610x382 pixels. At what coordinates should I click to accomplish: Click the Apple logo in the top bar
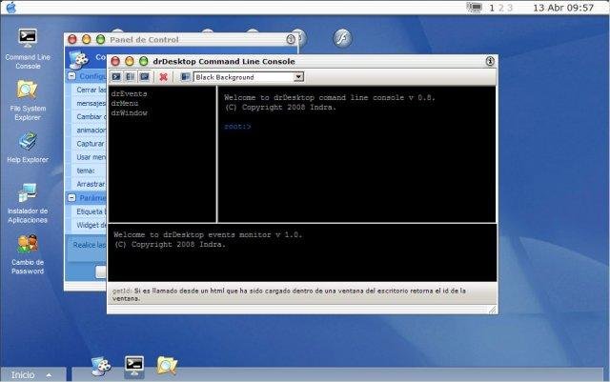click(11, 8)
